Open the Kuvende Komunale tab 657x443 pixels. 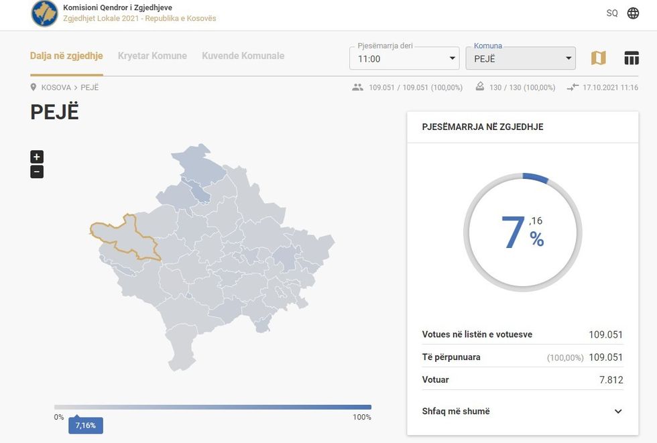[243, 56]
